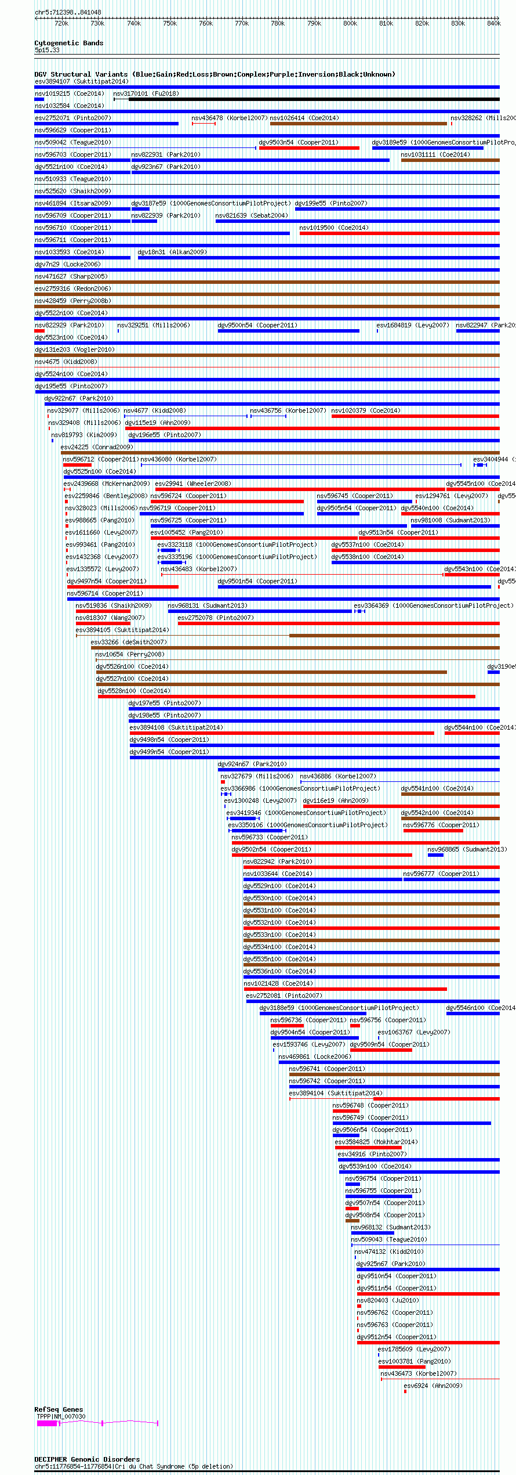Screen dimensions: 516x1475
Task: Click label nsv461894 (Itsara2009)
Action: tap(73, 203)
